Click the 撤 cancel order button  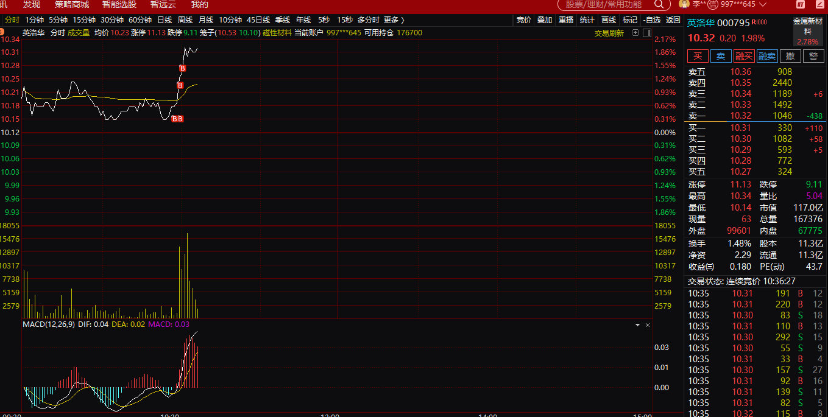[x=790, y=56]
